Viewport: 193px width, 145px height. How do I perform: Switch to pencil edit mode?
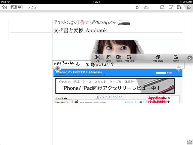click(x=14, y=7)
